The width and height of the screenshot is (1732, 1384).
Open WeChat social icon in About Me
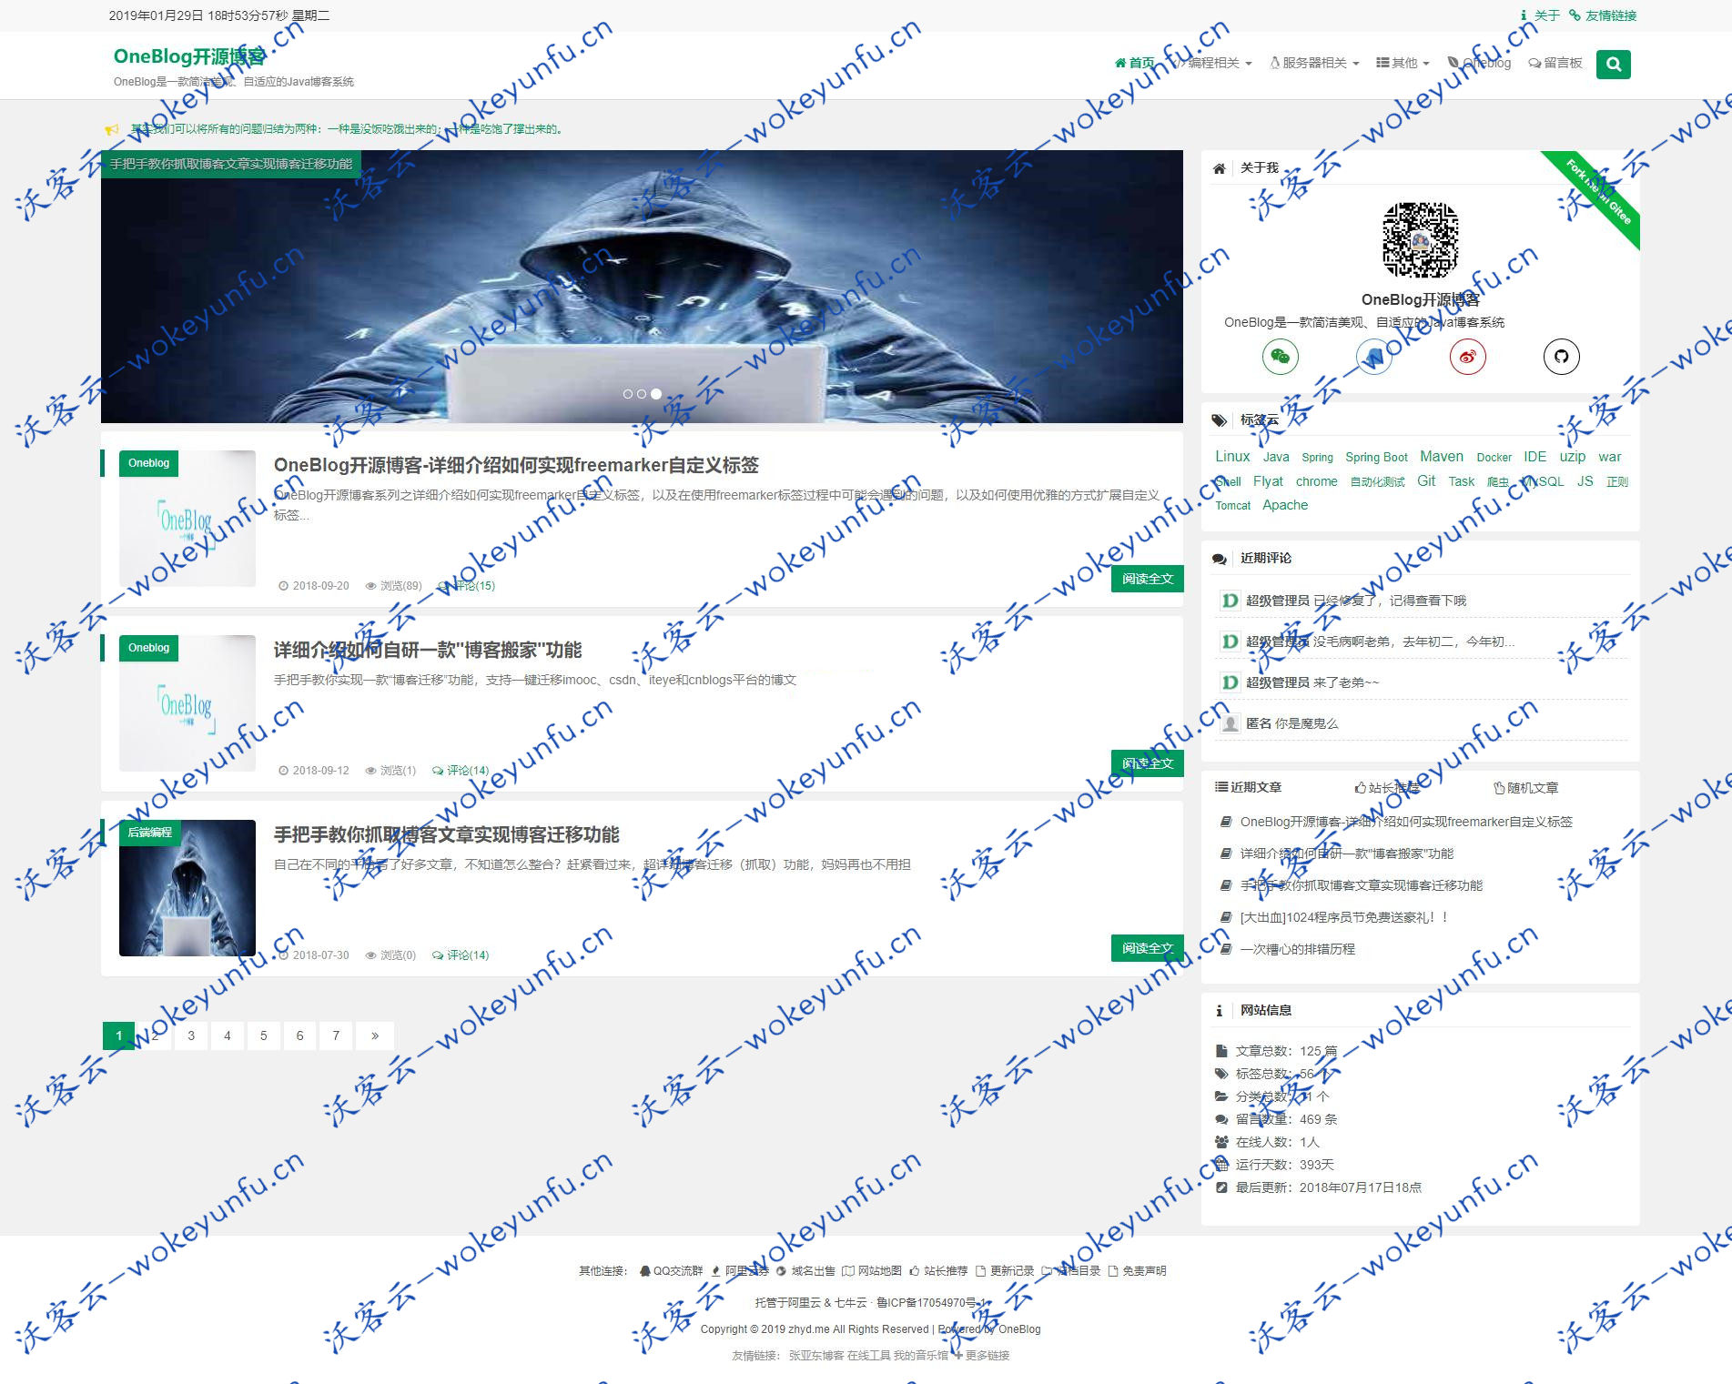point(1280,356)
